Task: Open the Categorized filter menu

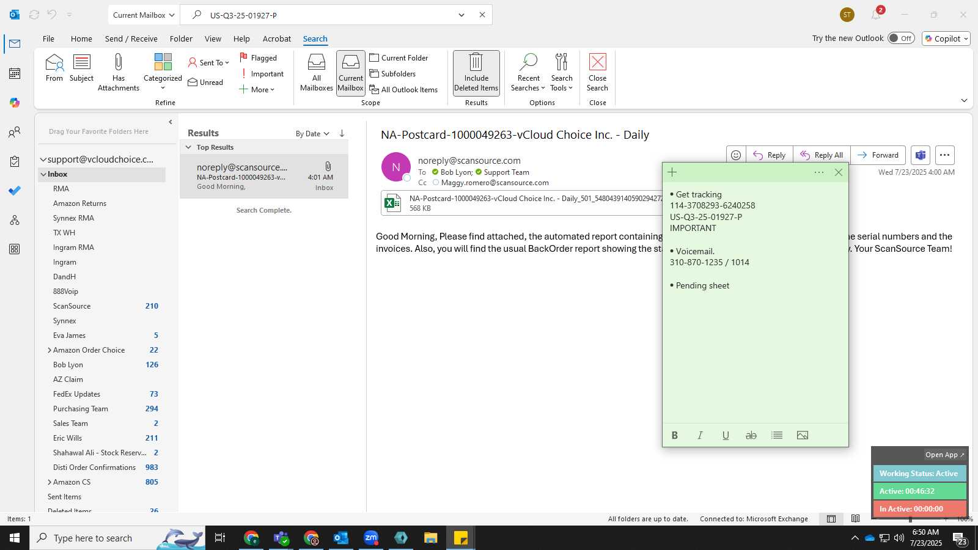Action: [163, 72]
